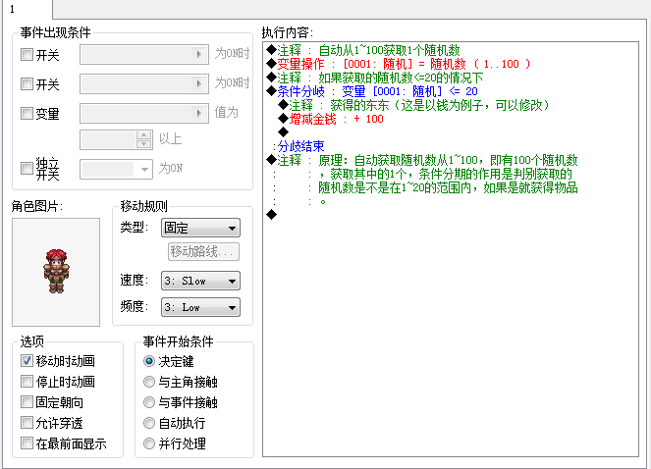651x469 pixels.
Task: Select the comment continuation 随机数是不是在1~20的范围内
Action: (448, 187)
